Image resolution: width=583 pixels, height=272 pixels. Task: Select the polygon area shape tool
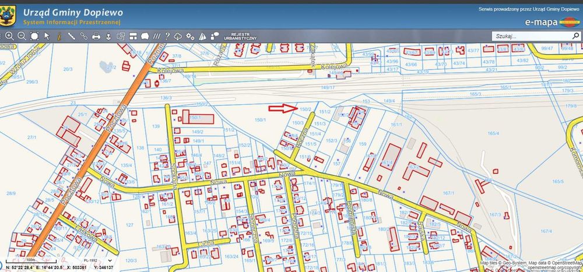(145, 36)
